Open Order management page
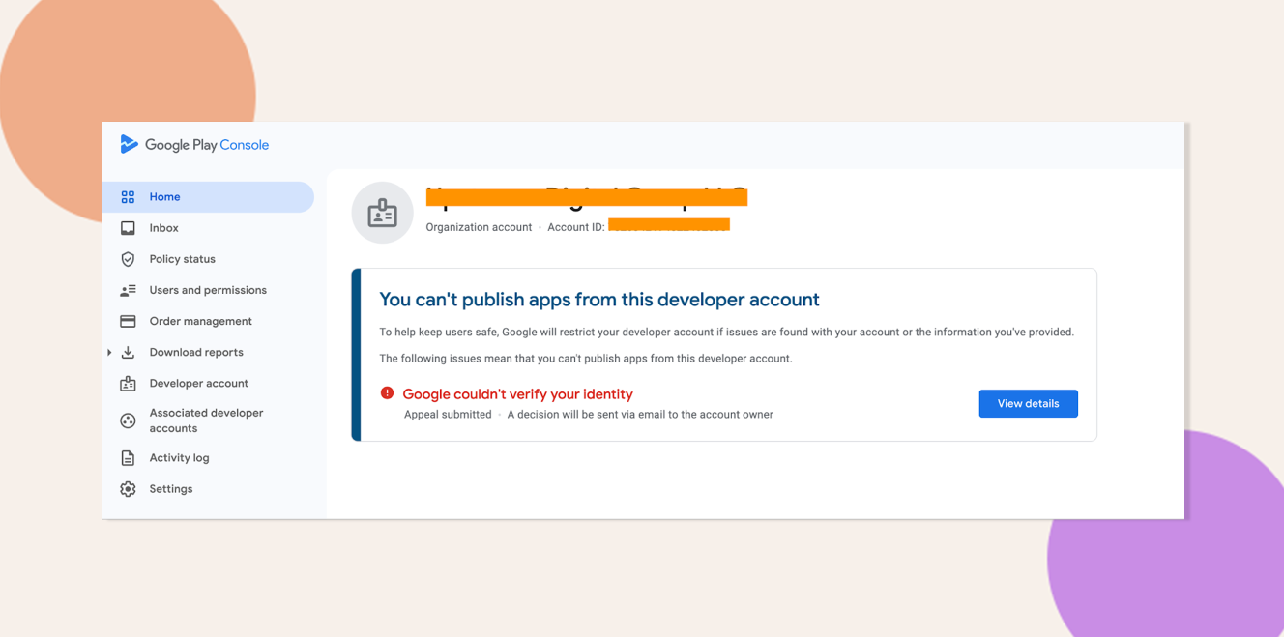The width and height of the screenshot is (1284, 637). tap(208, 321)
